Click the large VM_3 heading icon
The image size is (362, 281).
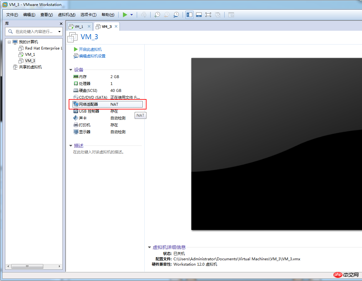click(x=72, y=37)
